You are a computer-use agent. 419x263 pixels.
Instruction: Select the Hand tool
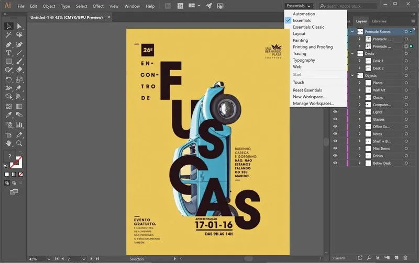tap(8, 143)
